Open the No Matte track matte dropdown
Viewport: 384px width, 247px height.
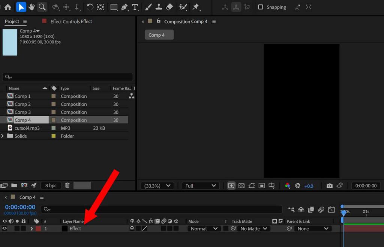pos(254,229)
